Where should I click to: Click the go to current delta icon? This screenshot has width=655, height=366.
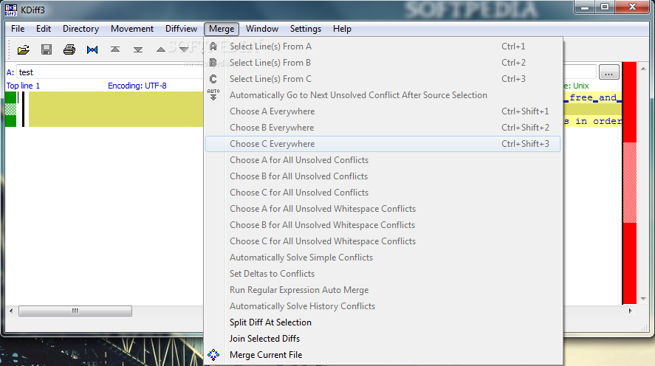pos(92,49)
